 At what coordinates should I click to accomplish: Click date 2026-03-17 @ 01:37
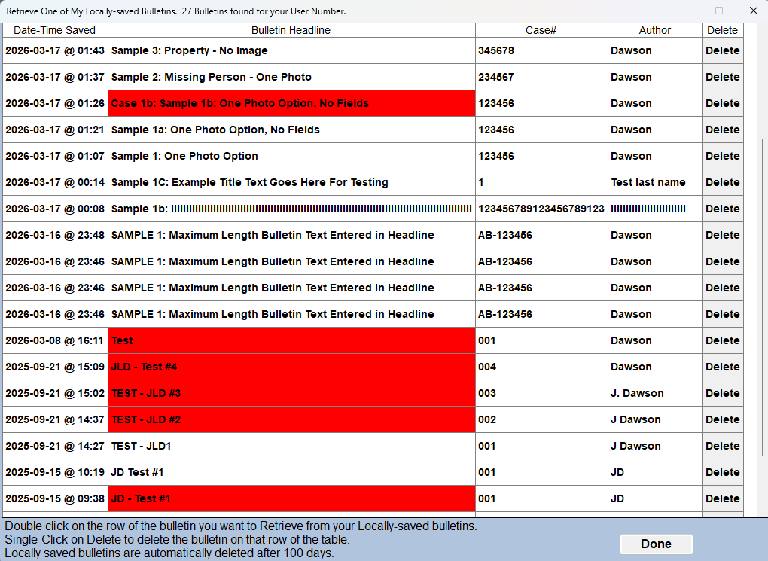55,77
